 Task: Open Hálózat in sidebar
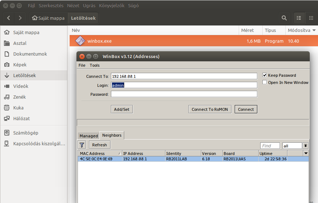point(34,118)
